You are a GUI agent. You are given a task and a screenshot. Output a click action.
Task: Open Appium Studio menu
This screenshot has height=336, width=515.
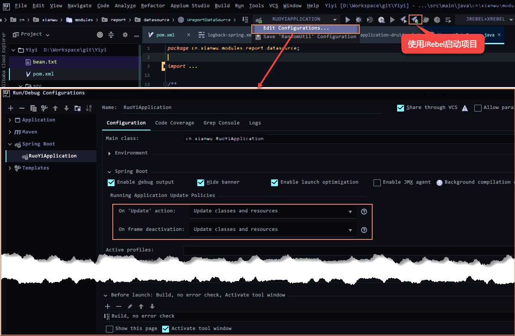point(190,6)
